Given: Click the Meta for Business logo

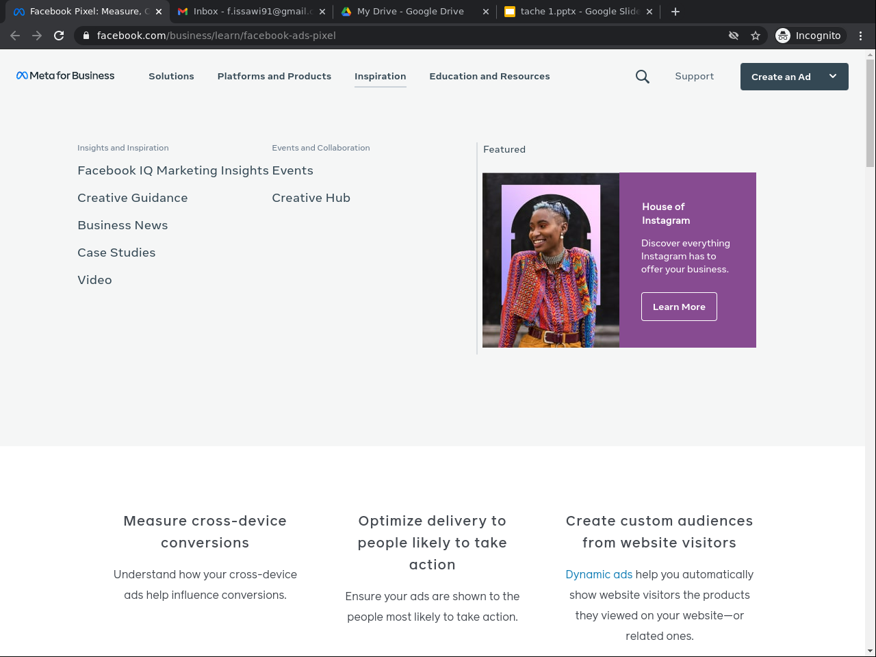Looking at the screenshot, I should [x=66, y=76].
